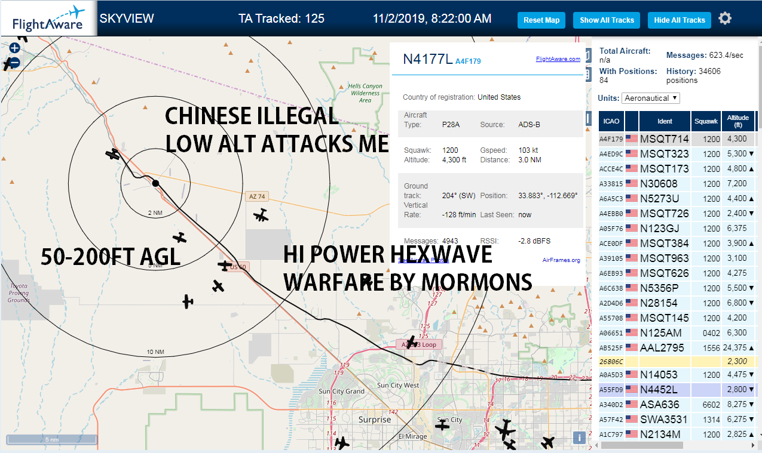Open the map attribution info button
Viewport: 762px width, 453px height.
579,437
